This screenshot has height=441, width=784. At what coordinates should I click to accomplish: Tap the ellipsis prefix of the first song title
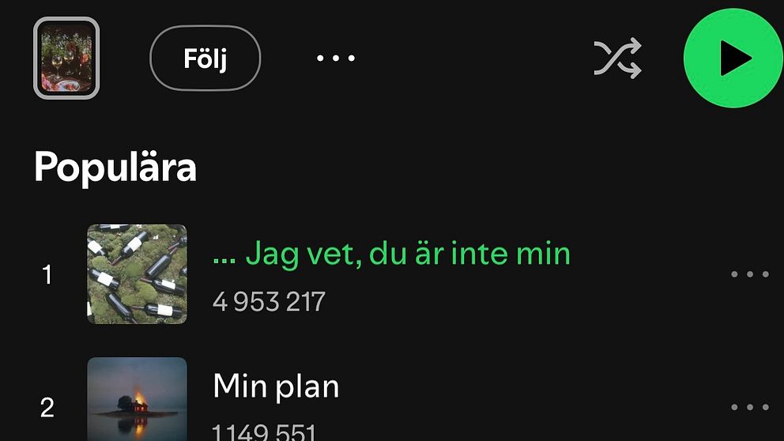click(224, 261)
